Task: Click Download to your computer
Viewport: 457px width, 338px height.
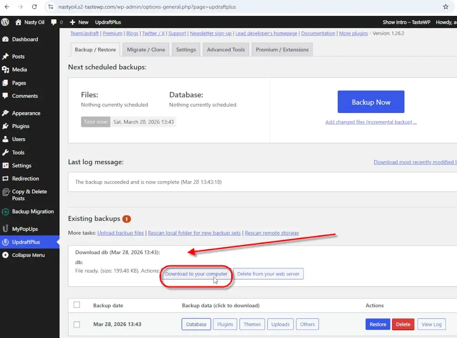Action: pos(196,274)
